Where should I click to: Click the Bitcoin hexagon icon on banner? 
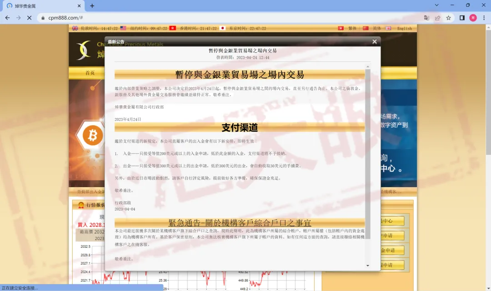click(x=92, y=136)
